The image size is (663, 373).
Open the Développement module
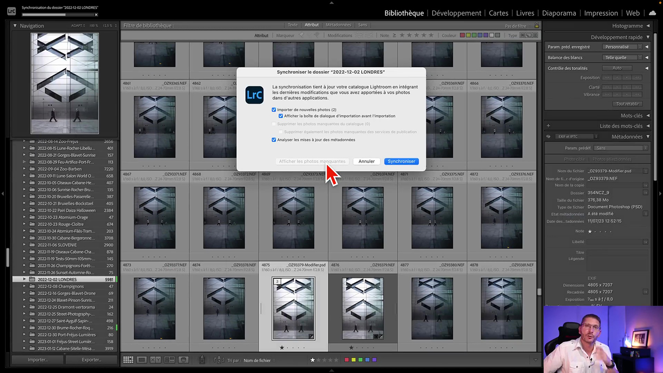coord(456,13)
